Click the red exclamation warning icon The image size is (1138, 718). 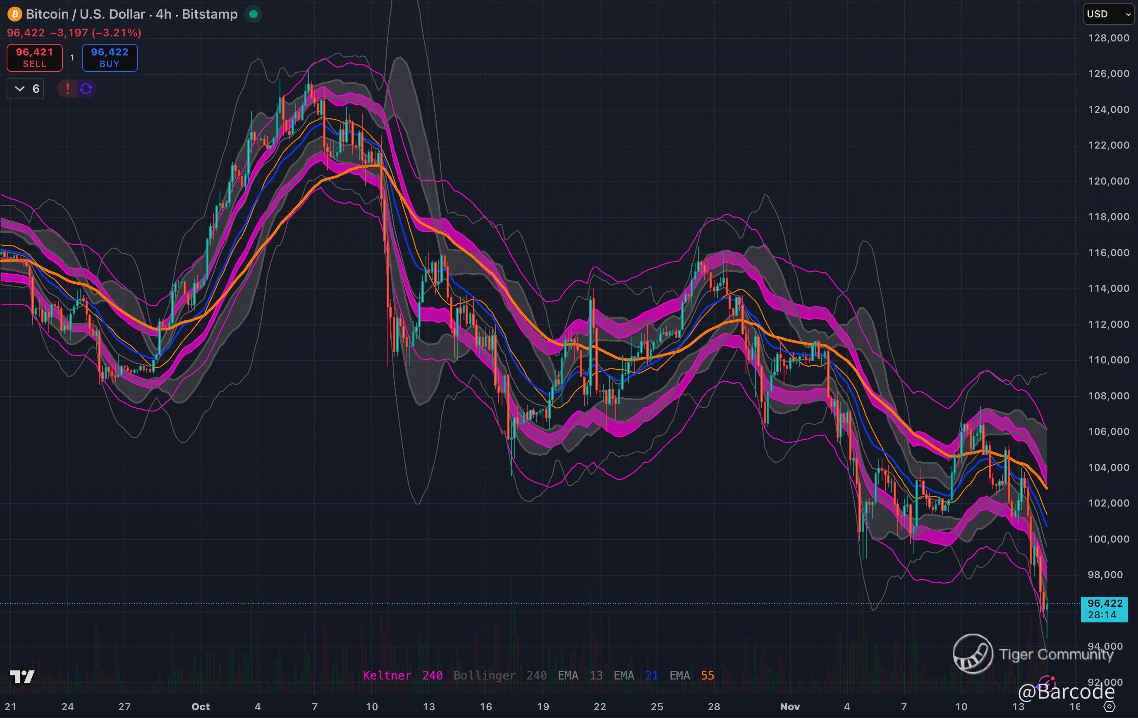click(x=67, y=89)
